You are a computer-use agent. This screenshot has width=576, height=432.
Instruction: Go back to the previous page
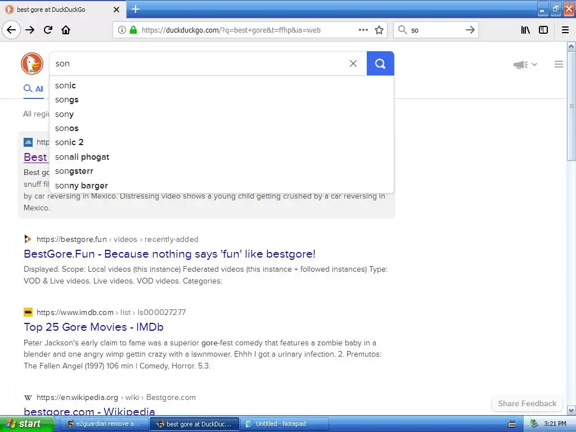pyautogui.click(x=11, y=30)
